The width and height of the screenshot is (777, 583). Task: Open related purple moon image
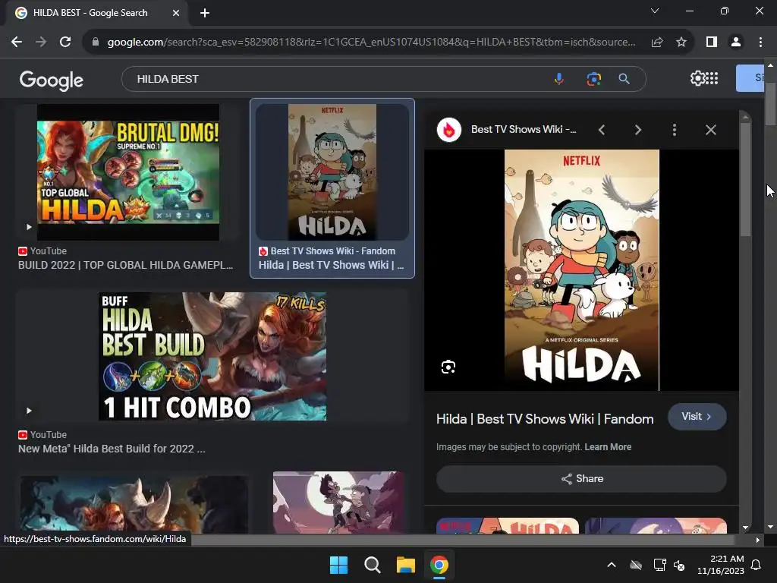click(x=656, y=525)
